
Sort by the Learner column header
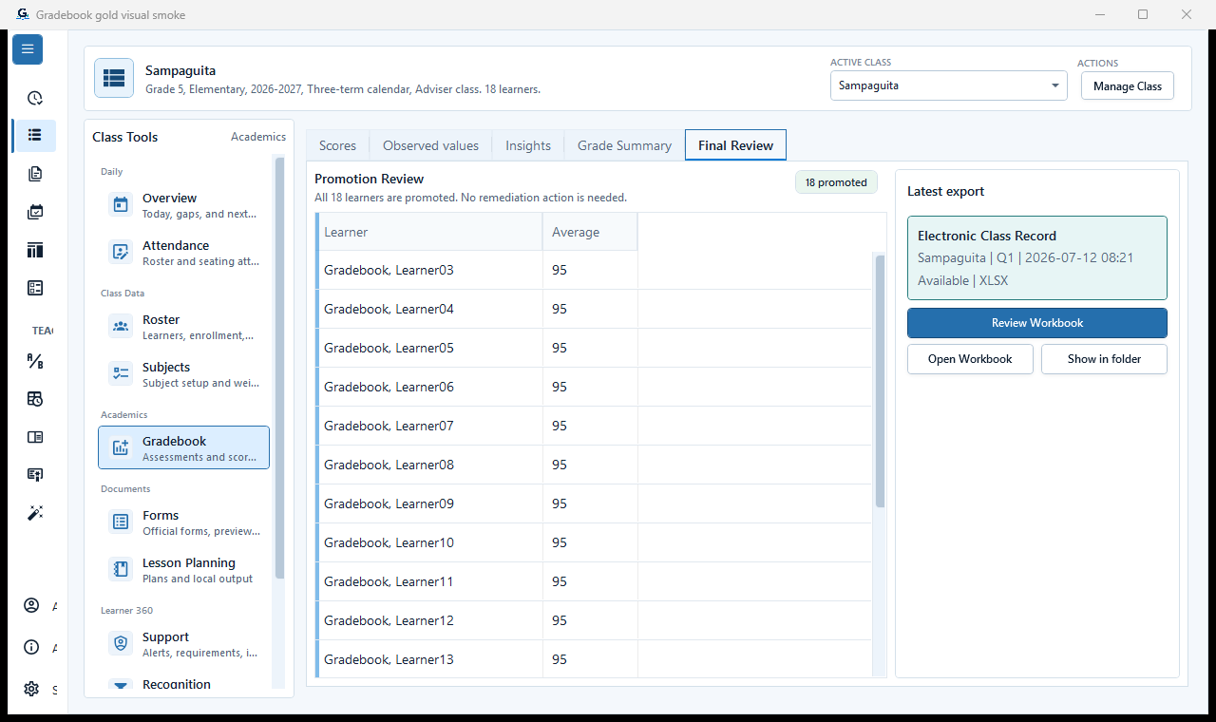(x=429, y=232)
